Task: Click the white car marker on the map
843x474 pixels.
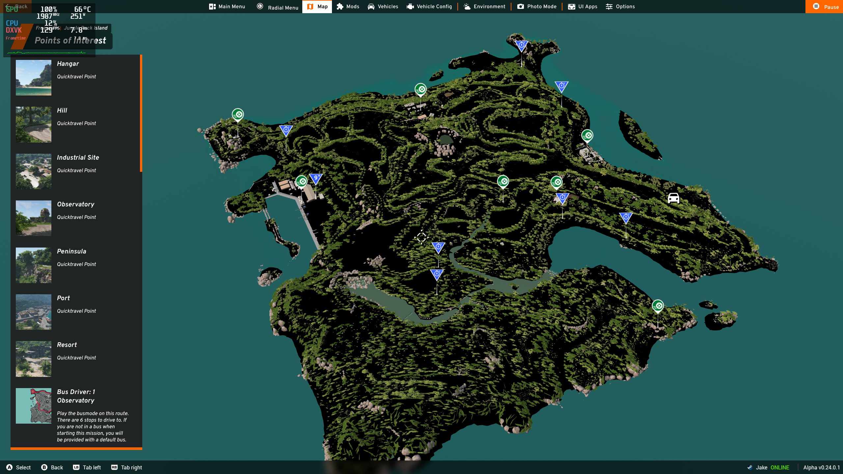Action: pyautogui.click(x=673, y=198)
